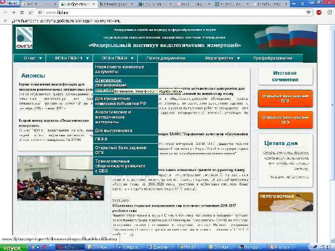The height and width of the screenshot is (251, 335).
Task: Select Для предметных комиссий субъектов РФ
Action: pyautogui.click(x=126, y=101)
